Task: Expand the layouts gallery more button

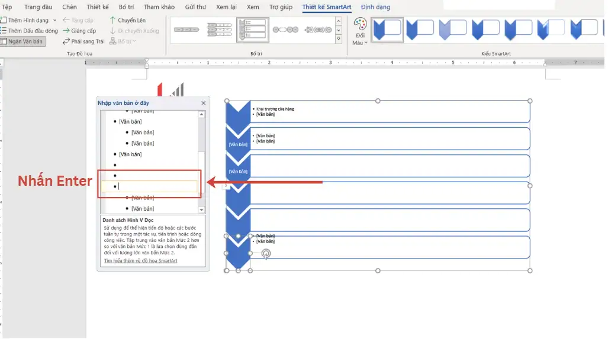Action: coord(339,38)
